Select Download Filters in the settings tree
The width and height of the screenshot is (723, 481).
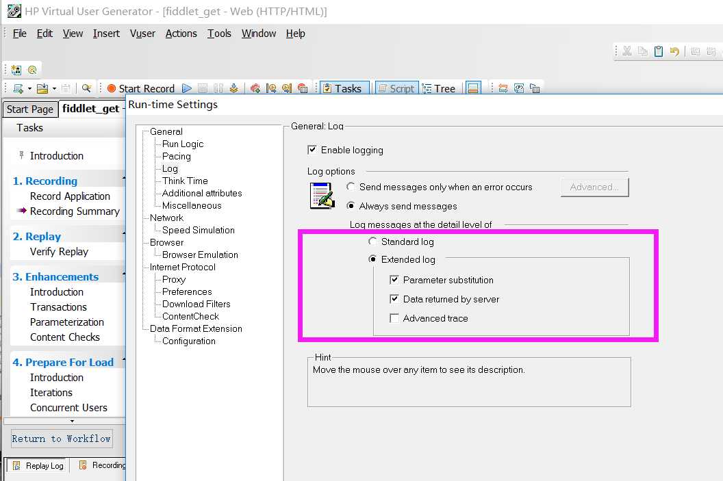click(196, 304)
